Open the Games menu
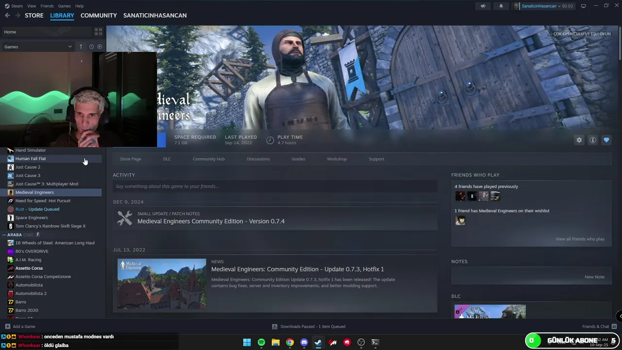622x350 pixels. 64,6
